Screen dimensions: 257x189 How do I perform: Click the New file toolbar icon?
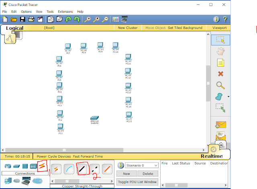tap(5, 19)
